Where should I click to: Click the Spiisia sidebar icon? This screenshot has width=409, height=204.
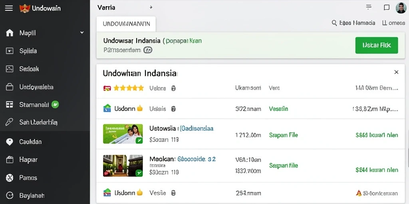pos(10,51)
